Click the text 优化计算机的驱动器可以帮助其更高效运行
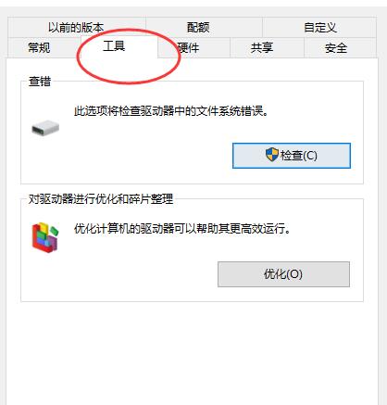The width and height of the screenshot is (387, 405). pyautogui.click(x=182, y=229)
